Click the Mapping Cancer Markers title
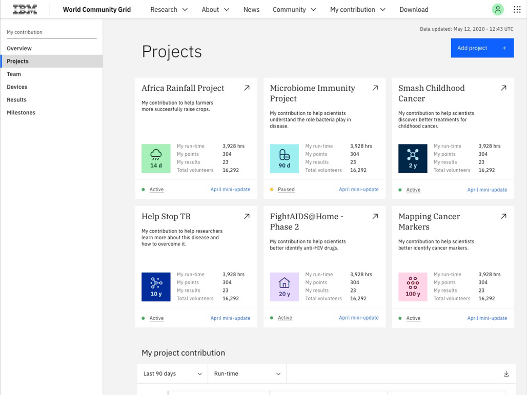 pyautogui.click(x=429, y=222)
